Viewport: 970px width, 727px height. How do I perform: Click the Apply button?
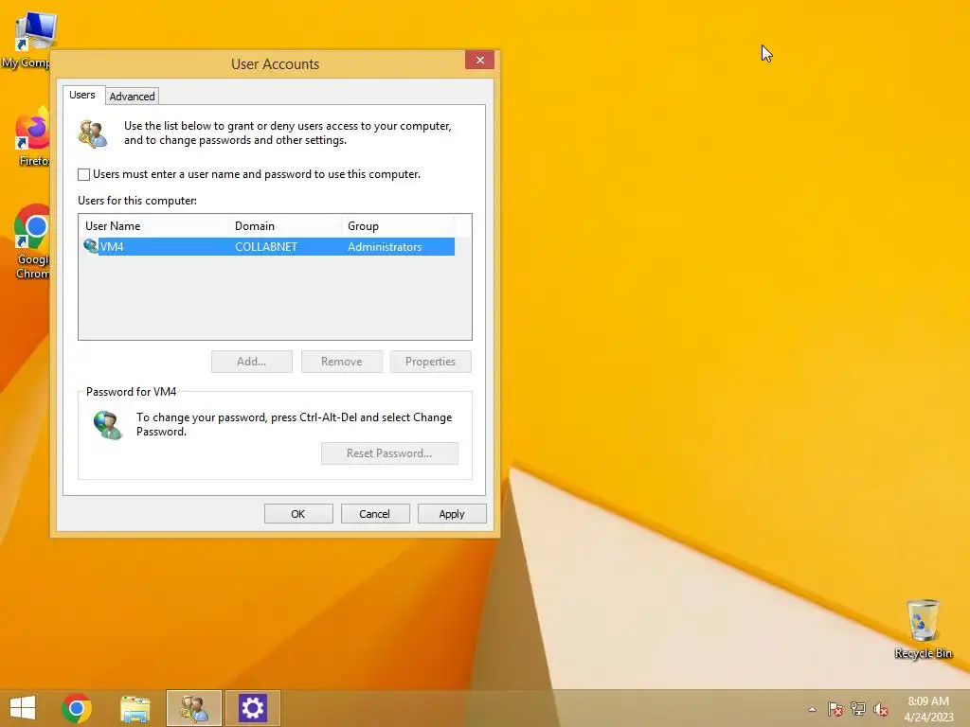[x=452, y=514]
